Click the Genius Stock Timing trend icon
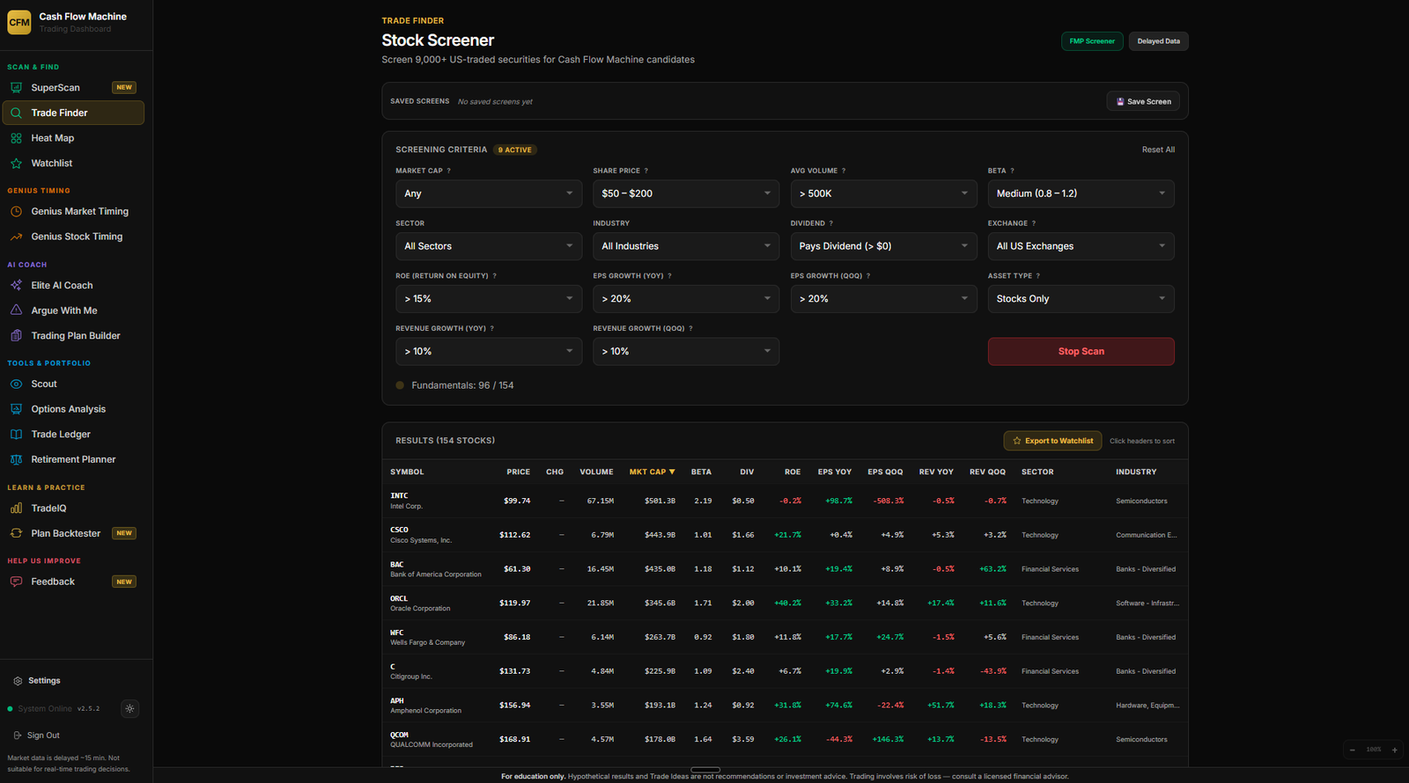The width and height of the screenshot is (1409, 783). 16,237
